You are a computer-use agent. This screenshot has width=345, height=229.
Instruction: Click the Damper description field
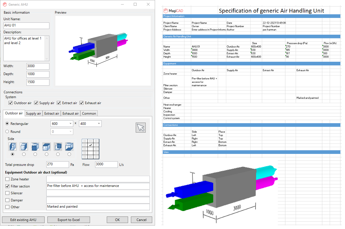[x=98, y=200]
